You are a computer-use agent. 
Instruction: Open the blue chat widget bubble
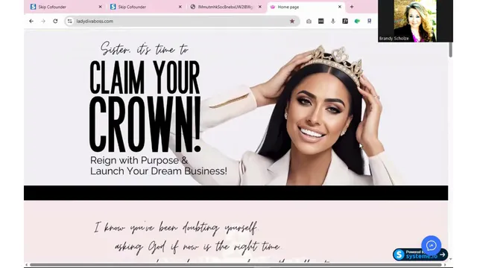tap(431, 246)
